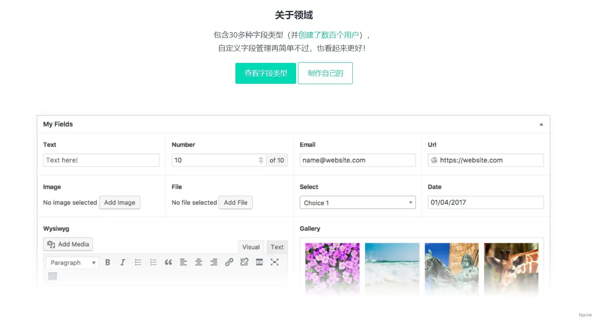Toggle bold formatting in Wysiwyg toolbar
The image size is (596, 321).
coord(108,262)
